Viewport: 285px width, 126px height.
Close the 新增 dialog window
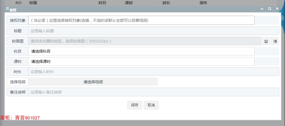tap(277, 9)
